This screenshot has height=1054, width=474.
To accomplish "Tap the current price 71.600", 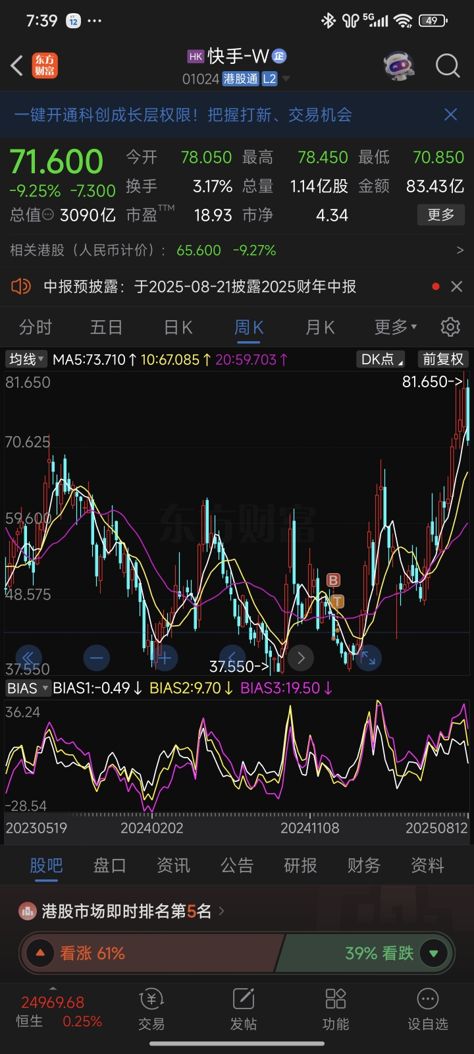I will [57, 161].
